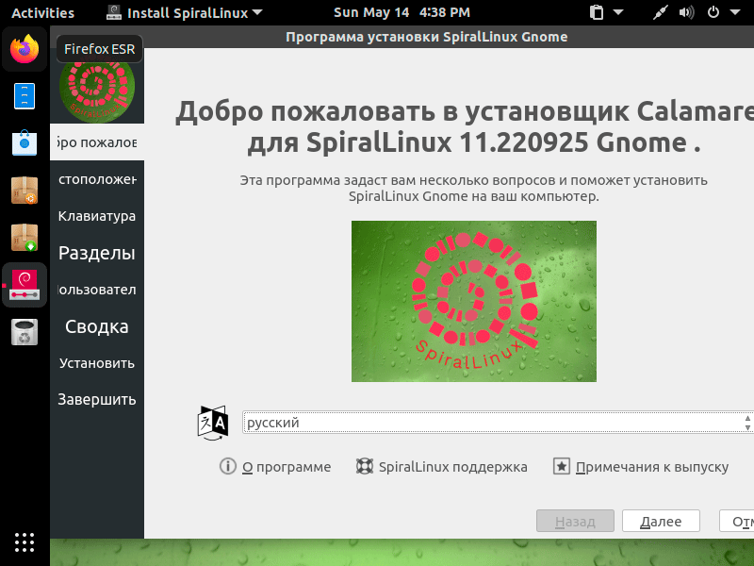The width and height of the screenshot is (754, 566).
Task: Click the info icon beside О программе
Action: pyautogui.click(x=228, y=466)
